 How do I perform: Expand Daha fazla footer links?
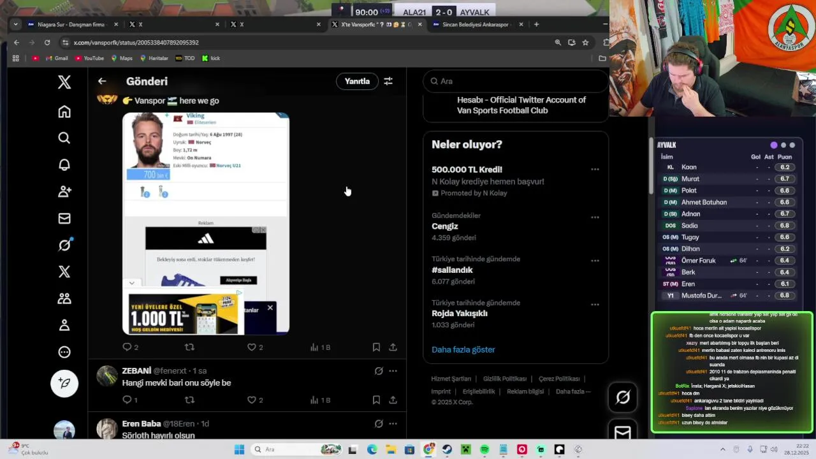[573, 391]
